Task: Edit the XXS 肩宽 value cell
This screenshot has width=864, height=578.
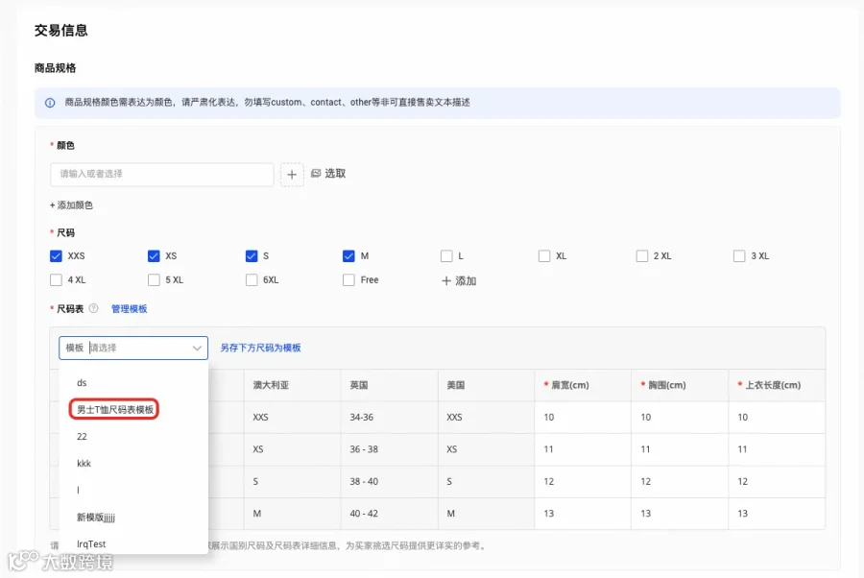Action: pyautogui.click(x=583, y=417)
